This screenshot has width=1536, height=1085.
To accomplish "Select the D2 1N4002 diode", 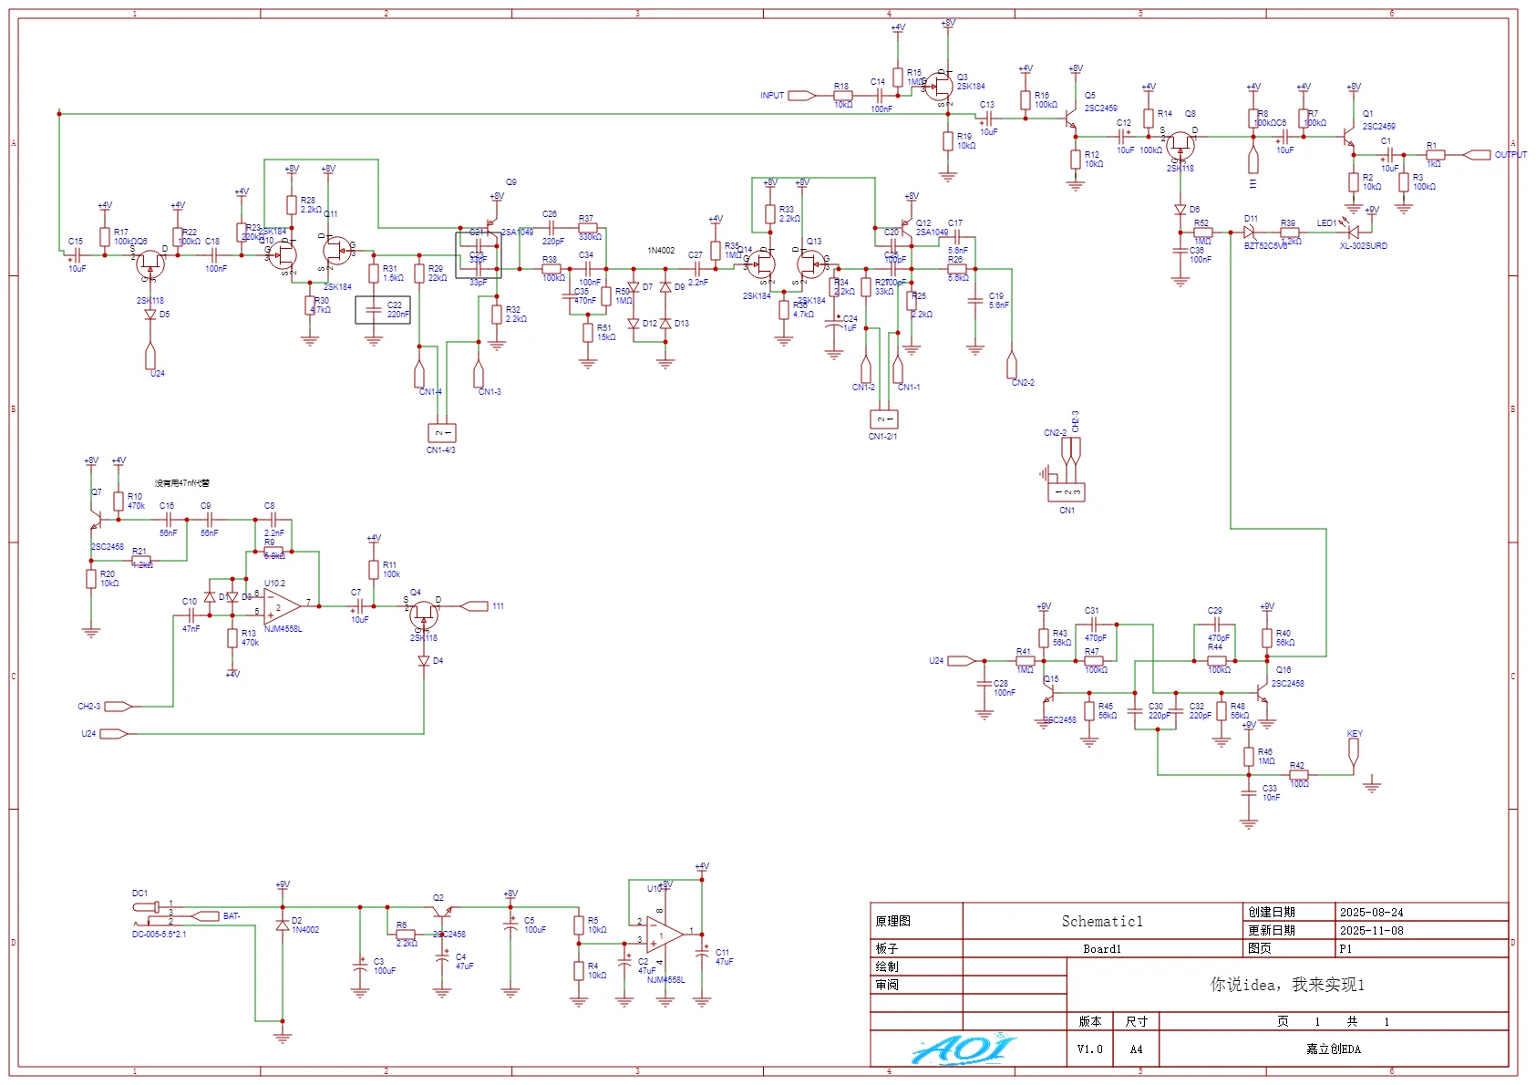I will coord(283,925).
